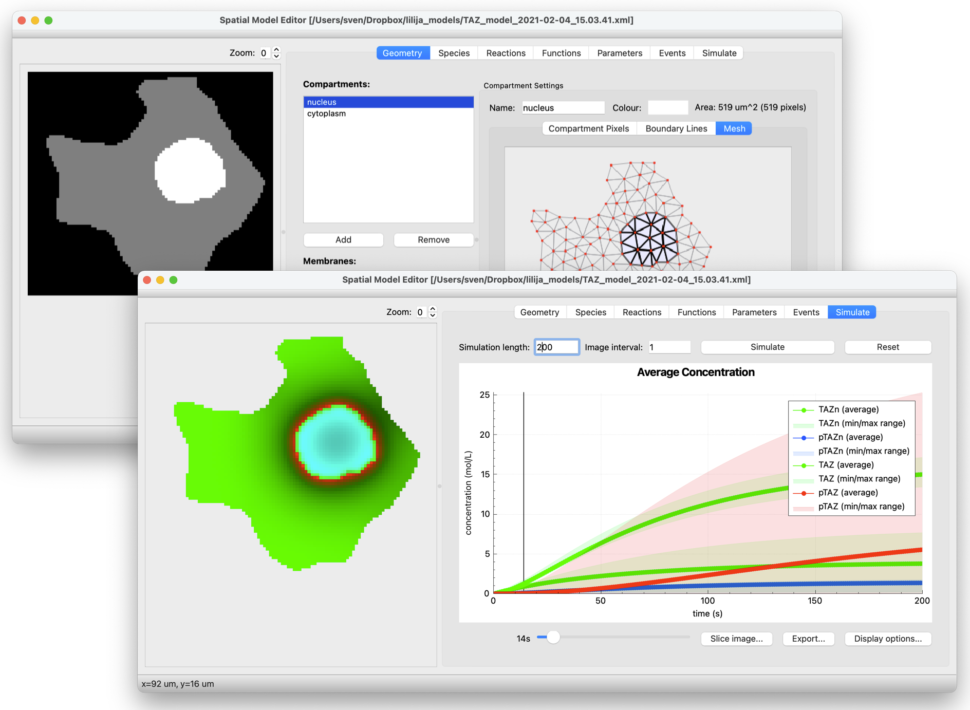Click the Add compartment button

click(343, 240)
